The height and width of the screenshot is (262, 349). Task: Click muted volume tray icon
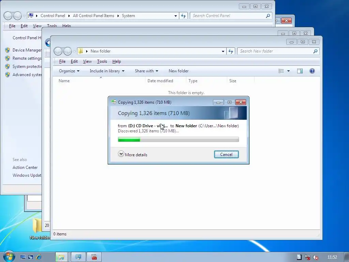tap(315, 257)
